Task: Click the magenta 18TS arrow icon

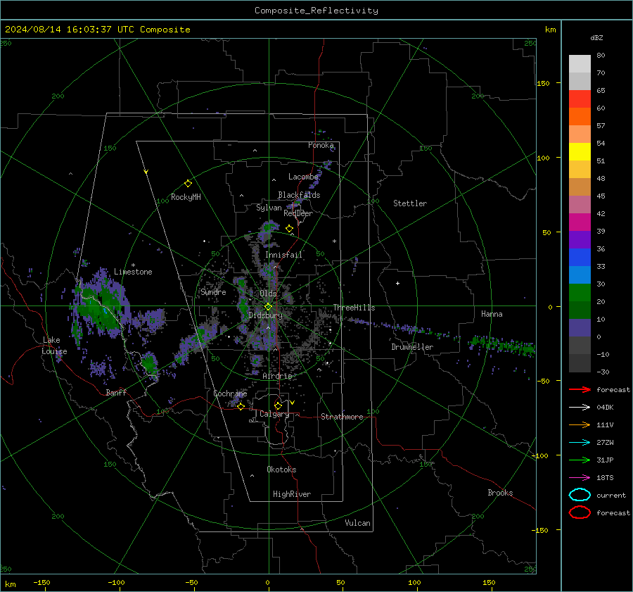Action: [580, 478]
